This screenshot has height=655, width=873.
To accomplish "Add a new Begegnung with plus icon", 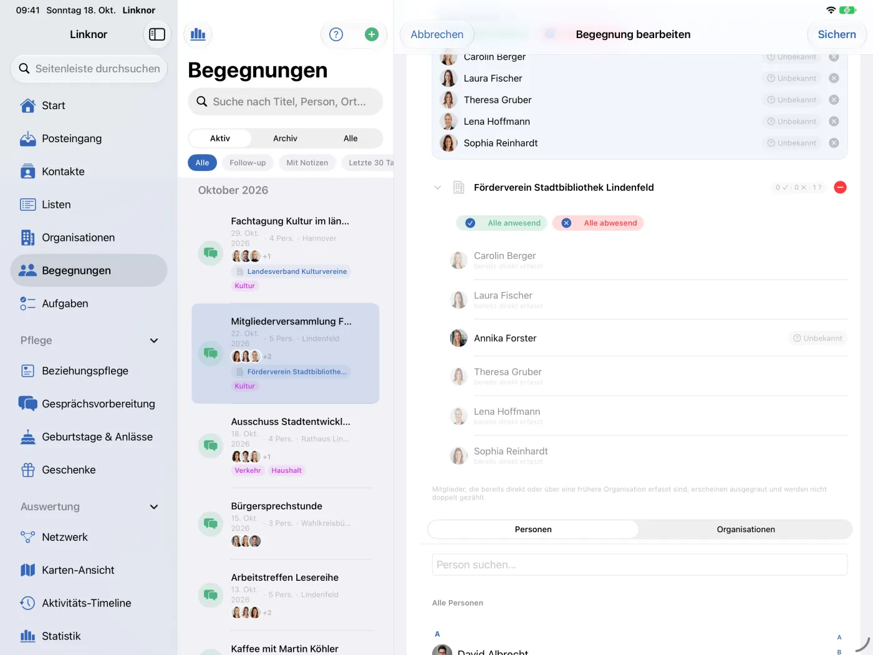I will click(x=372, y=34).
